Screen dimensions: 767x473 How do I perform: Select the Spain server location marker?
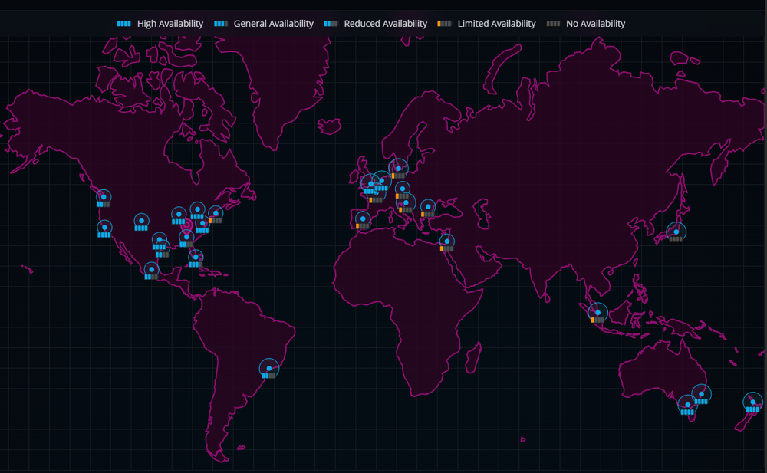(x=363, y=219)
